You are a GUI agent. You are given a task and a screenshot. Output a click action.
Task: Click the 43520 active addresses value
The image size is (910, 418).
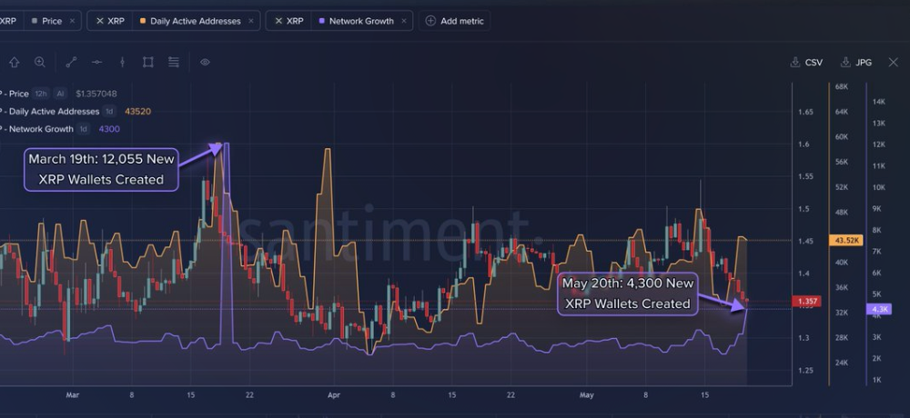137,111
